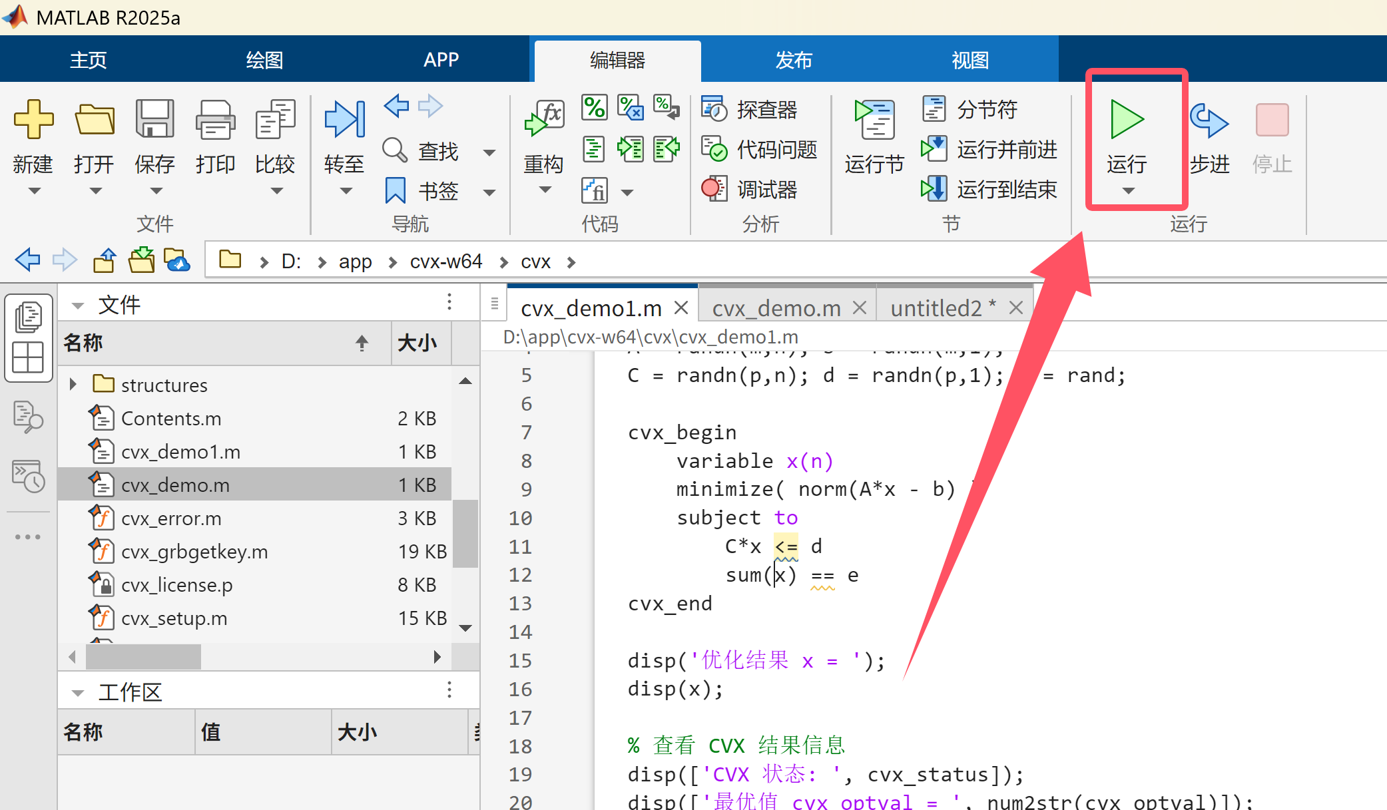
Task: Select cvx_error.m in the file list
Action: [170, 518]
